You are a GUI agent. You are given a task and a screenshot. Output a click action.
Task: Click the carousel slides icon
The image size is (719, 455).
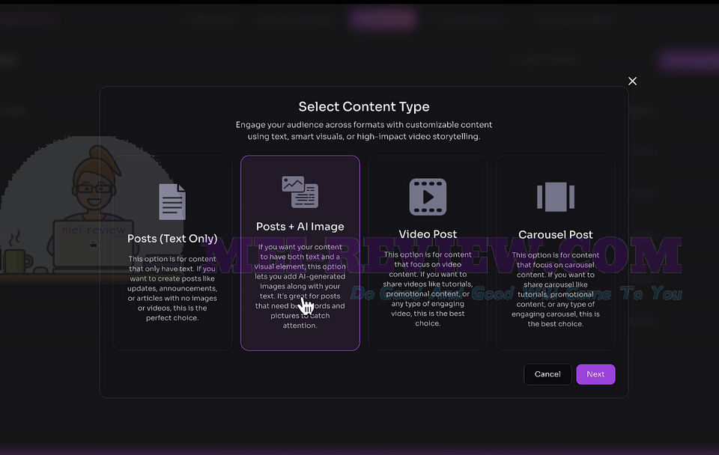point(555,197)
